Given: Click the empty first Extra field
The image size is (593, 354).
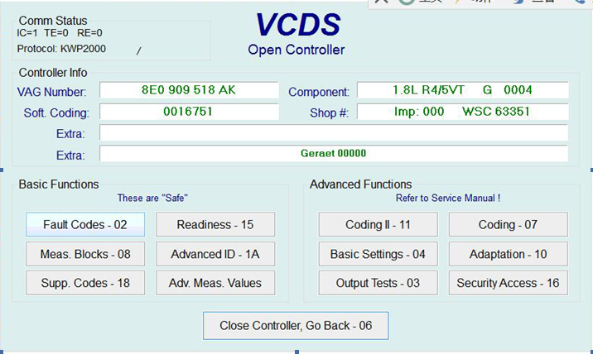Looking at the screenshot, I should click(x=334, y=133).
